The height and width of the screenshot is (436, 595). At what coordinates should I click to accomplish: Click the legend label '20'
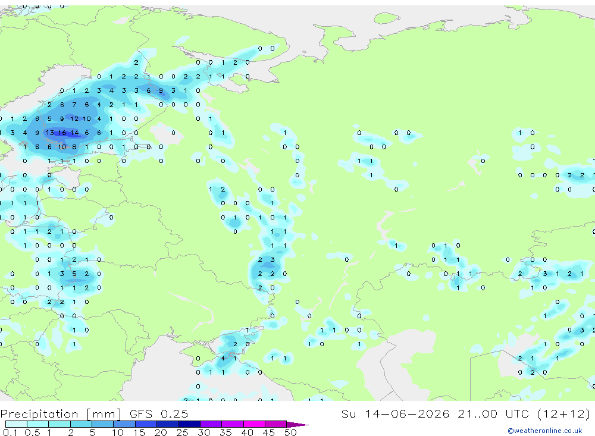click(x=161, y=432)
